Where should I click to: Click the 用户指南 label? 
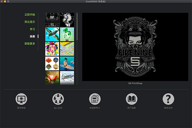pos(132,108)
